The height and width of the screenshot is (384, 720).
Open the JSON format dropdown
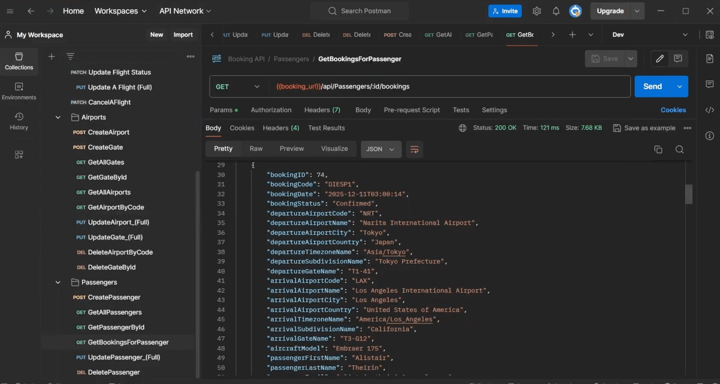[381, 149]
